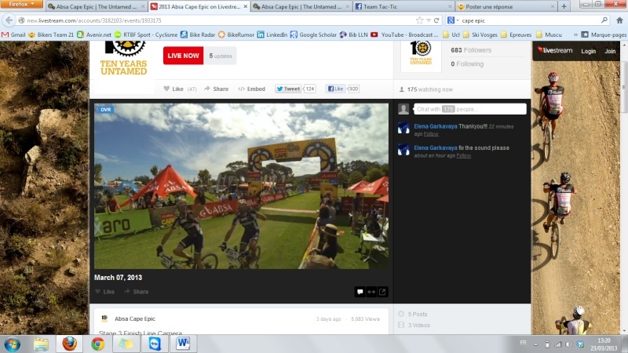Click the DVR badge on the video
628x353 pixels.
coord(105,110)
